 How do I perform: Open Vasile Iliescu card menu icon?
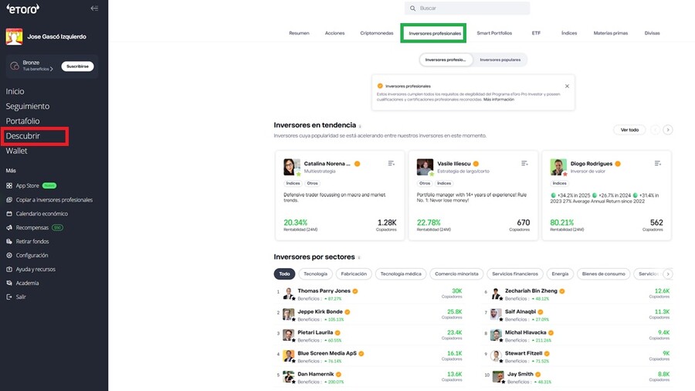click(524, 164)
